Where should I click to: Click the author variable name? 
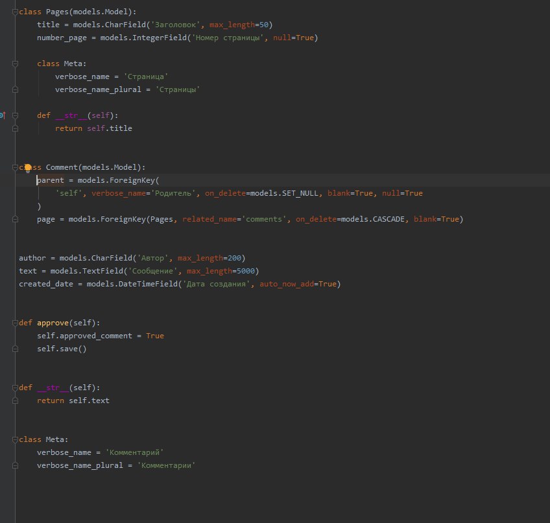click(32, 259)
